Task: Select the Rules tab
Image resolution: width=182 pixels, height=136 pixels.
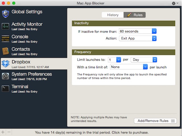Action: point(135,15)
